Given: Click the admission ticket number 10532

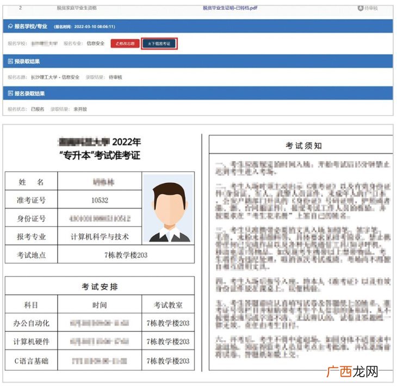Looking at the screenshot, I should point(100,200).
